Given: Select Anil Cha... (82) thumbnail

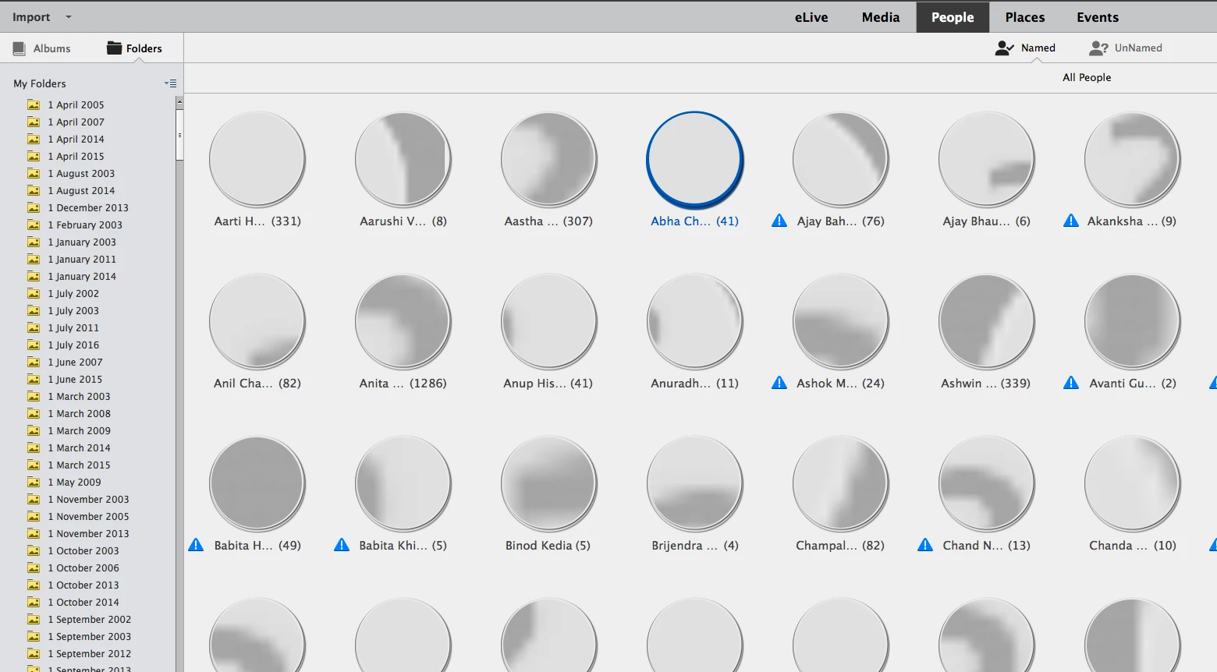Looking at the screenshot, I should click(x=257, y=320).
